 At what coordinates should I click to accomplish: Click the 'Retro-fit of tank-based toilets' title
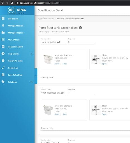pyautogui.click(x=58, y=28)
